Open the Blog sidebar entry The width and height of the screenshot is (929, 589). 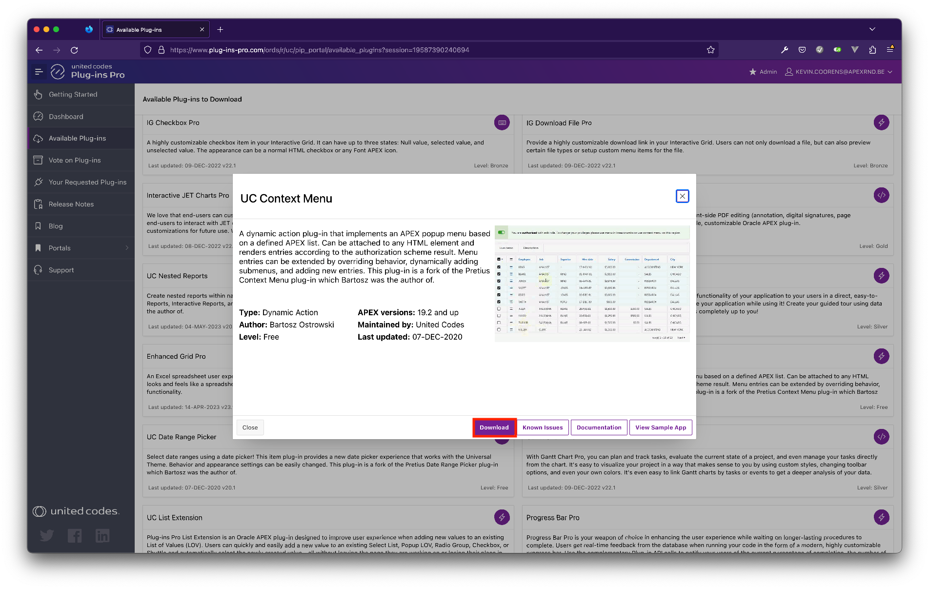point(81,226)
